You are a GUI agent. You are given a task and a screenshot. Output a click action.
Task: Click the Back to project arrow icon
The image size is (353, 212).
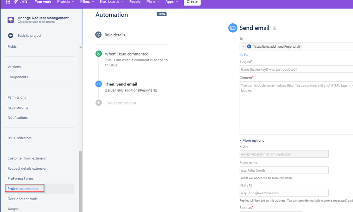click(11, 36)
